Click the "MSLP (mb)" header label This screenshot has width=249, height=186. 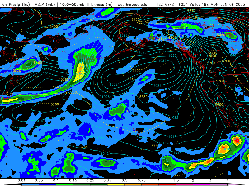[x=45, y=4]
